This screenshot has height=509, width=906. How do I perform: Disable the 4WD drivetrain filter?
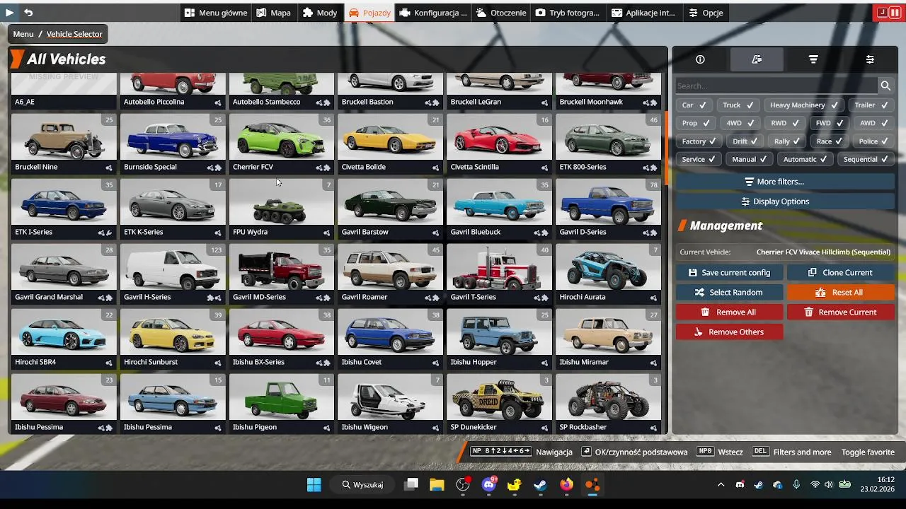tap(740, 123)
